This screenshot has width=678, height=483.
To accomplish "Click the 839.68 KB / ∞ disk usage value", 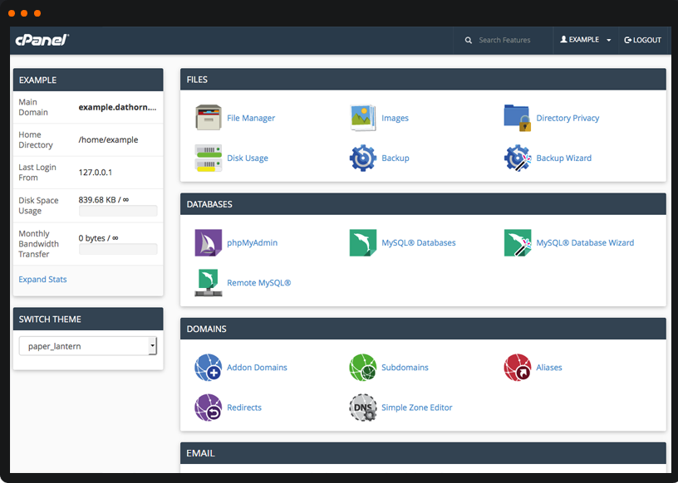I will pyautogui.click(x=103, y=200).
